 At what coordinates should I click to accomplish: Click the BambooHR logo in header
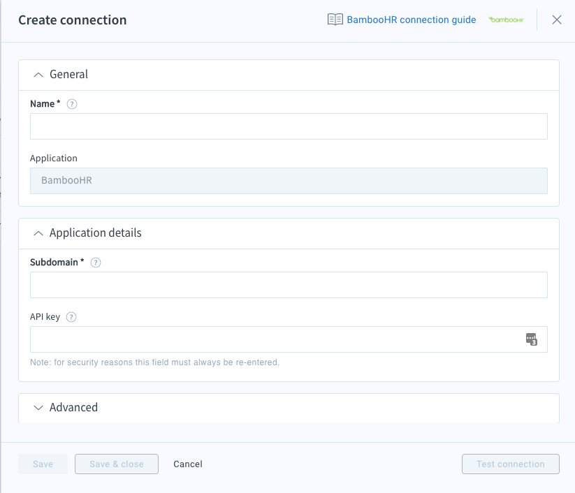(x=506, y=20)
